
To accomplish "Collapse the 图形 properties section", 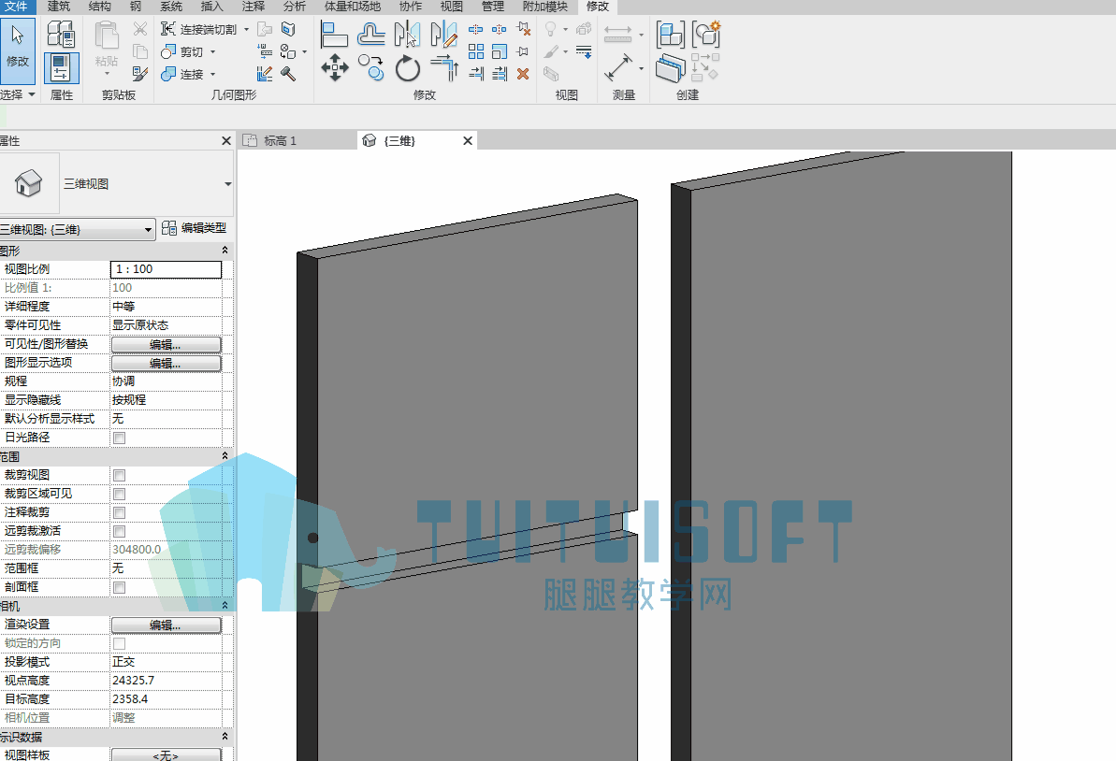I will click(x=225, y=251).
